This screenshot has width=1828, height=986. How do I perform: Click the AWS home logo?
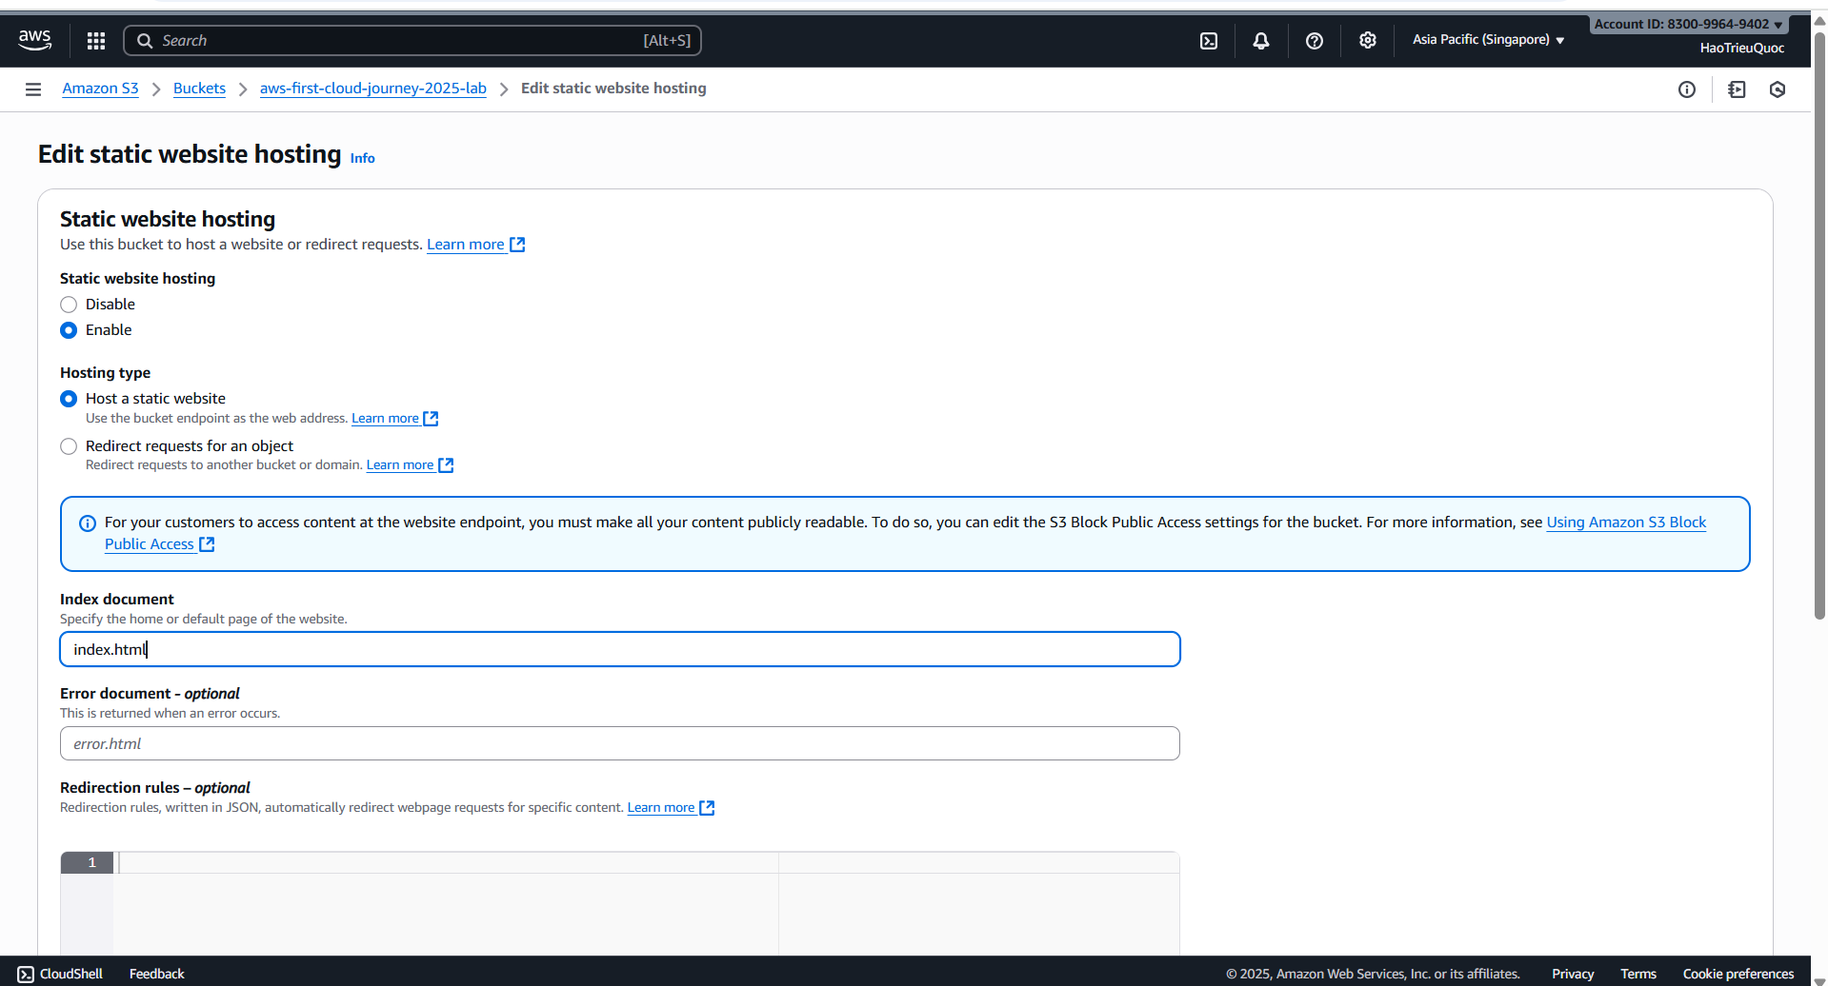[34, 39]
